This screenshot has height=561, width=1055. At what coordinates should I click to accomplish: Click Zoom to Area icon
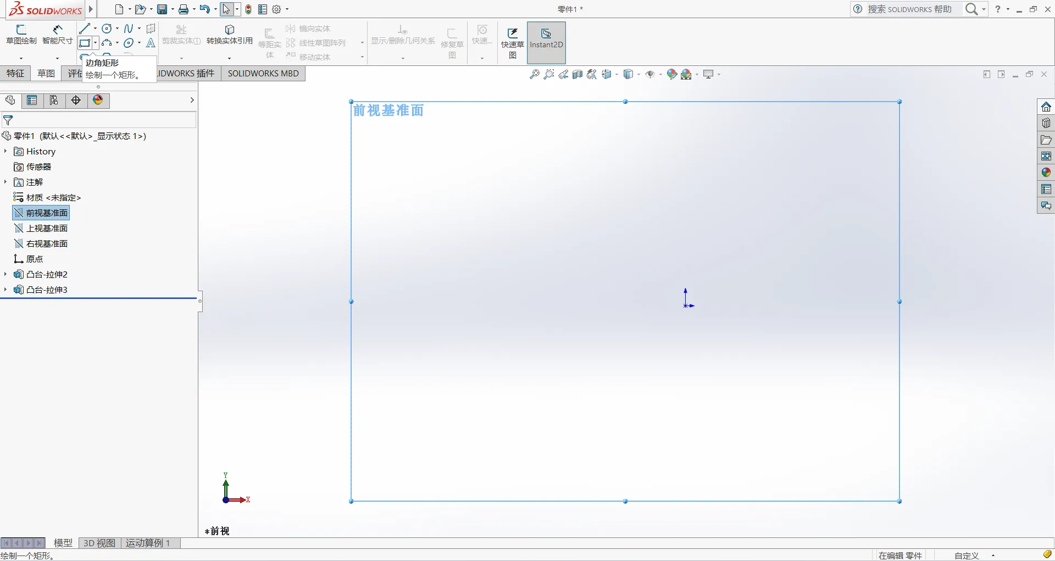tap(548, 74)
